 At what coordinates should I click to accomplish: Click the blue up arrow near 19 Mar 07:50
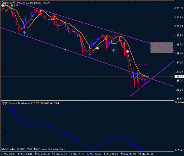(113, 50)
